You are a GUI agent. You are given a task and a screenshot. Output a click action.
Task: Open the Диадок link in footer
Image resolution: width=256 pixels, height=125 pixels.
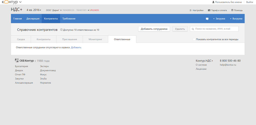pyautogui.click(x=19, y=70)
